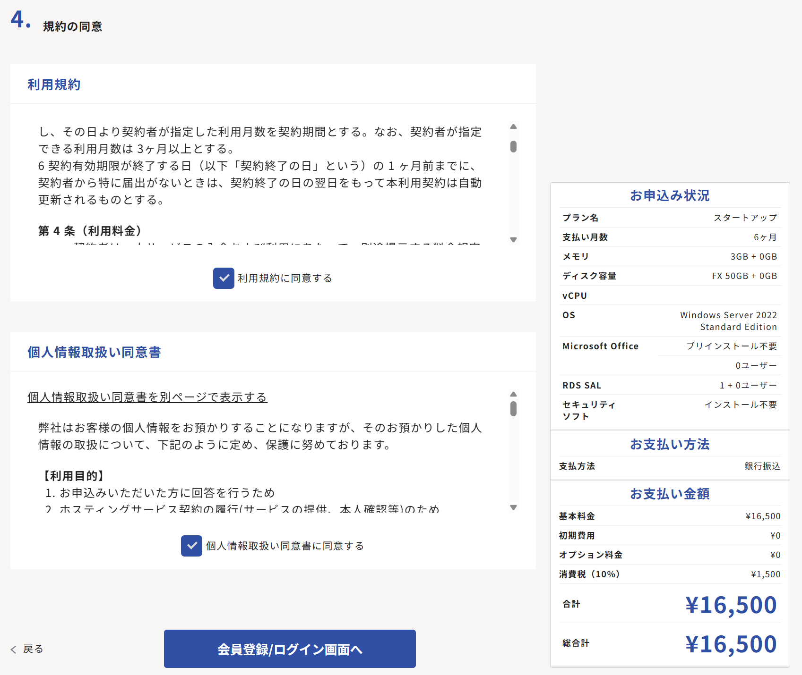Viewport: 802px width, 675px height.
Task: Click the down arrow in 個人情報取扱い同意書 scrollbar
Action: tap(513, 507)
